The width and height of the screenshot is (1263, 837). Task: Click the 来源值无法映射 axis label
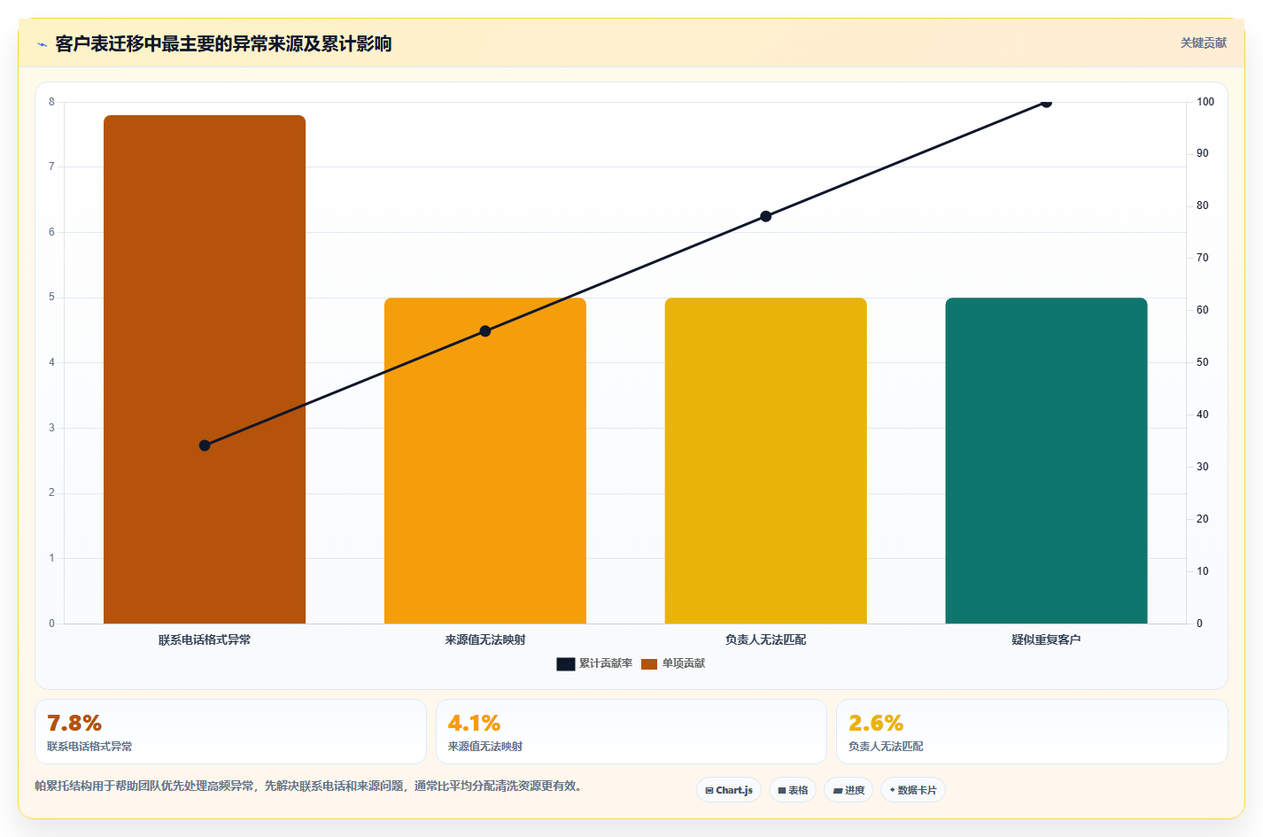tap(485, 639)
